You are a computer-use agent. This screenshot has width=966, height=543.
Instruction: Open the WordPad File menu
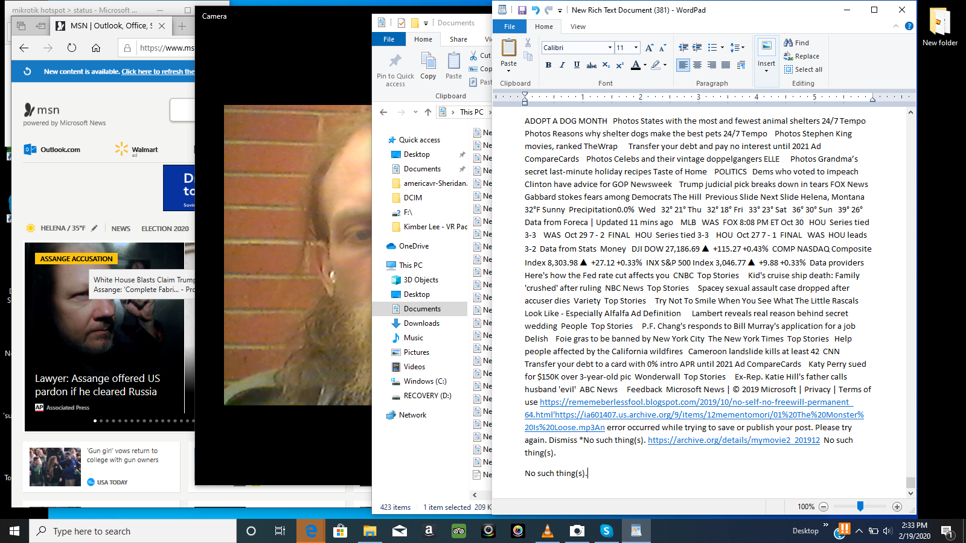pyautogui.click(x=510, y=27)
